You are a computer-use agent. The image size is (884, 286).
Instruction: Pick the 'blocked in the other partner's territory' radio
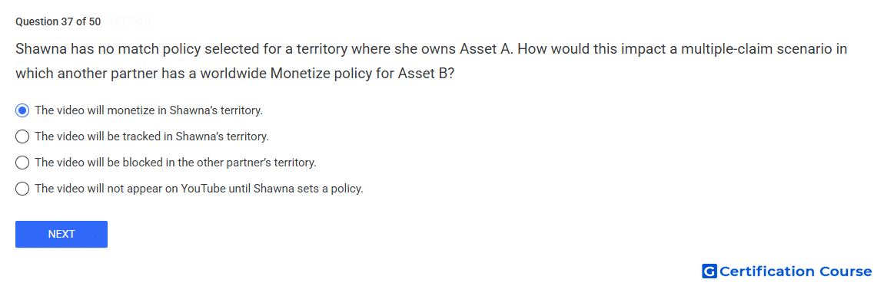(x=22, y=163)
